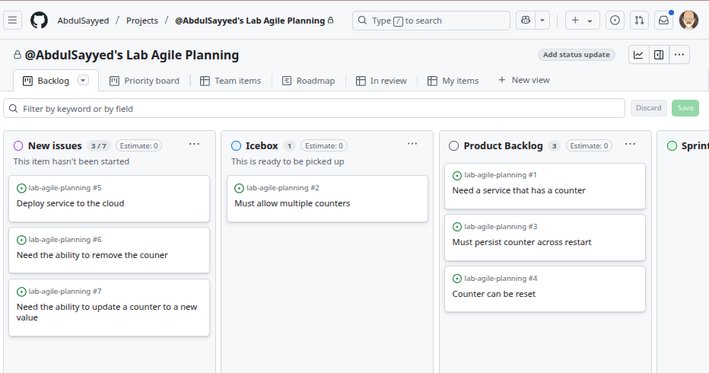Open Copilot chat icon
The width and height of the screenshot is (709, 373).
(x=526, y=21)
